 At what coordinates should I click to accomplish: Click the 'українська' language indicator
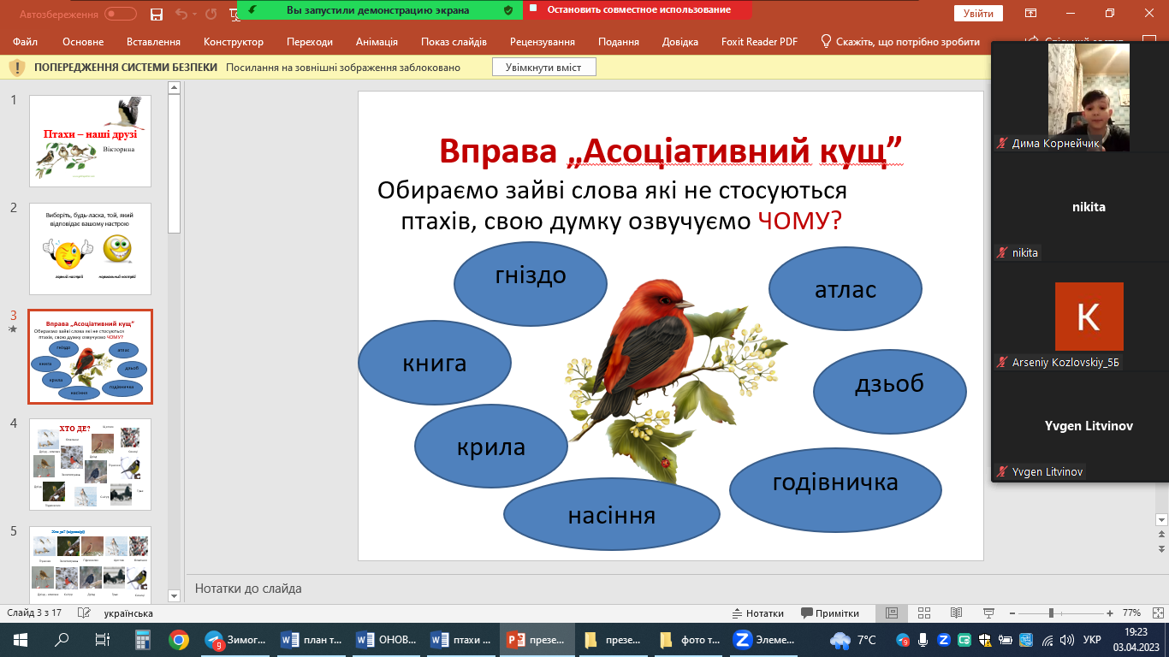pyautogui.click(x=128, y=613)
